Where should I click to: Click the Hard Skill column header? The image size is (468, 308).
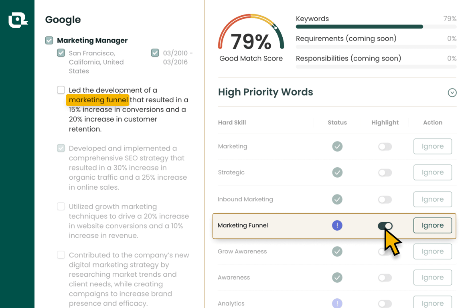tap(232, 122)
